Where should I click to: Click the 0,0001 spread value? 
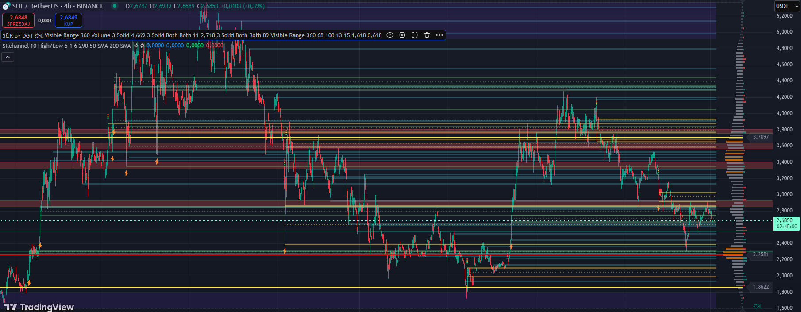coord(45,21)
